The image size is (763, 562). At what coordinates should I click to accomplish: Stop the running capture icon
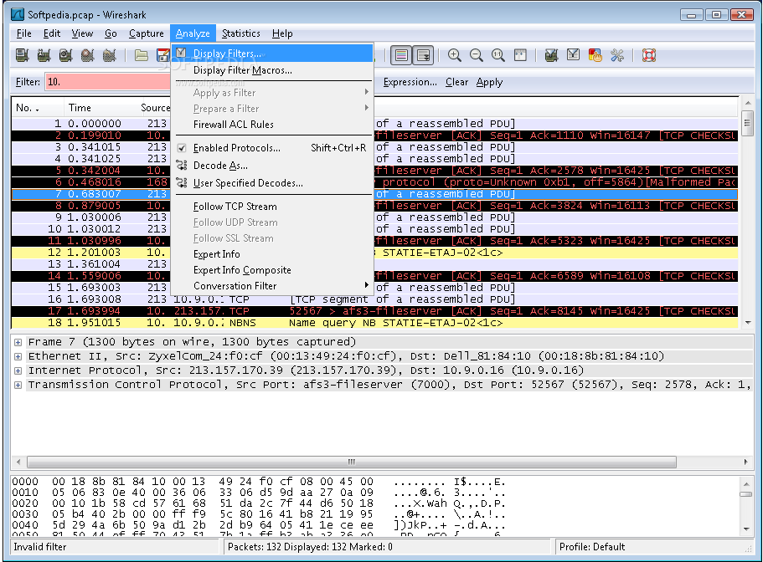(x=88, y=55)
